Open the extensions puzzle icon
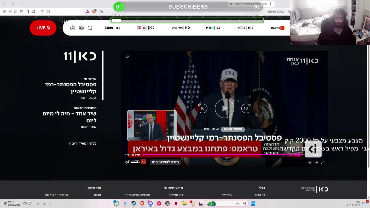The height and width of the screenshot is (208, 370). [x=48, y=12]
